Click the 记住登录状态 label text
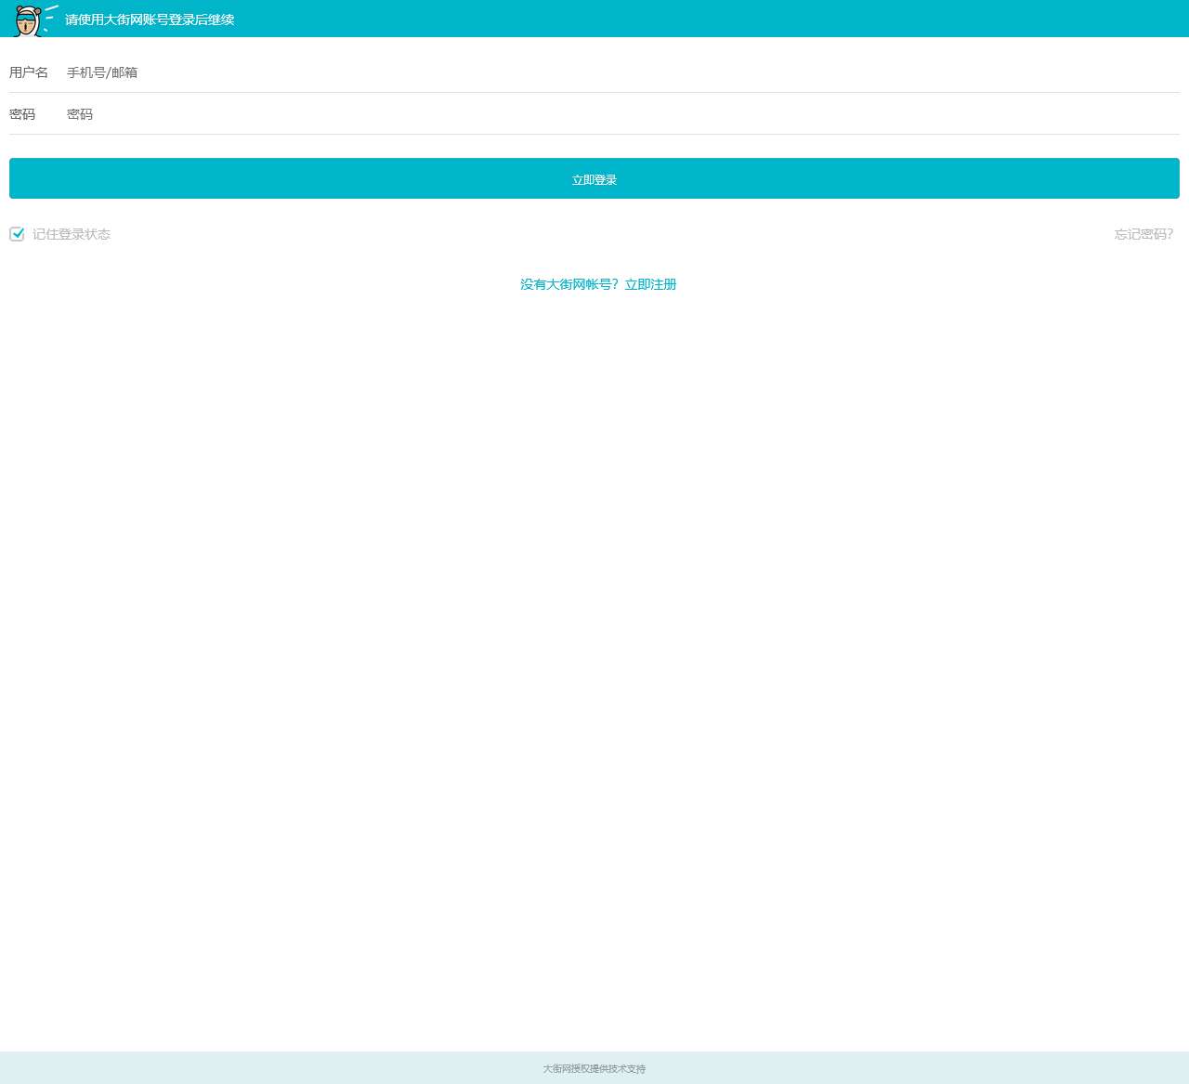The height and width of the screenshot is (1084, 1189). click(x=72, y=234)
